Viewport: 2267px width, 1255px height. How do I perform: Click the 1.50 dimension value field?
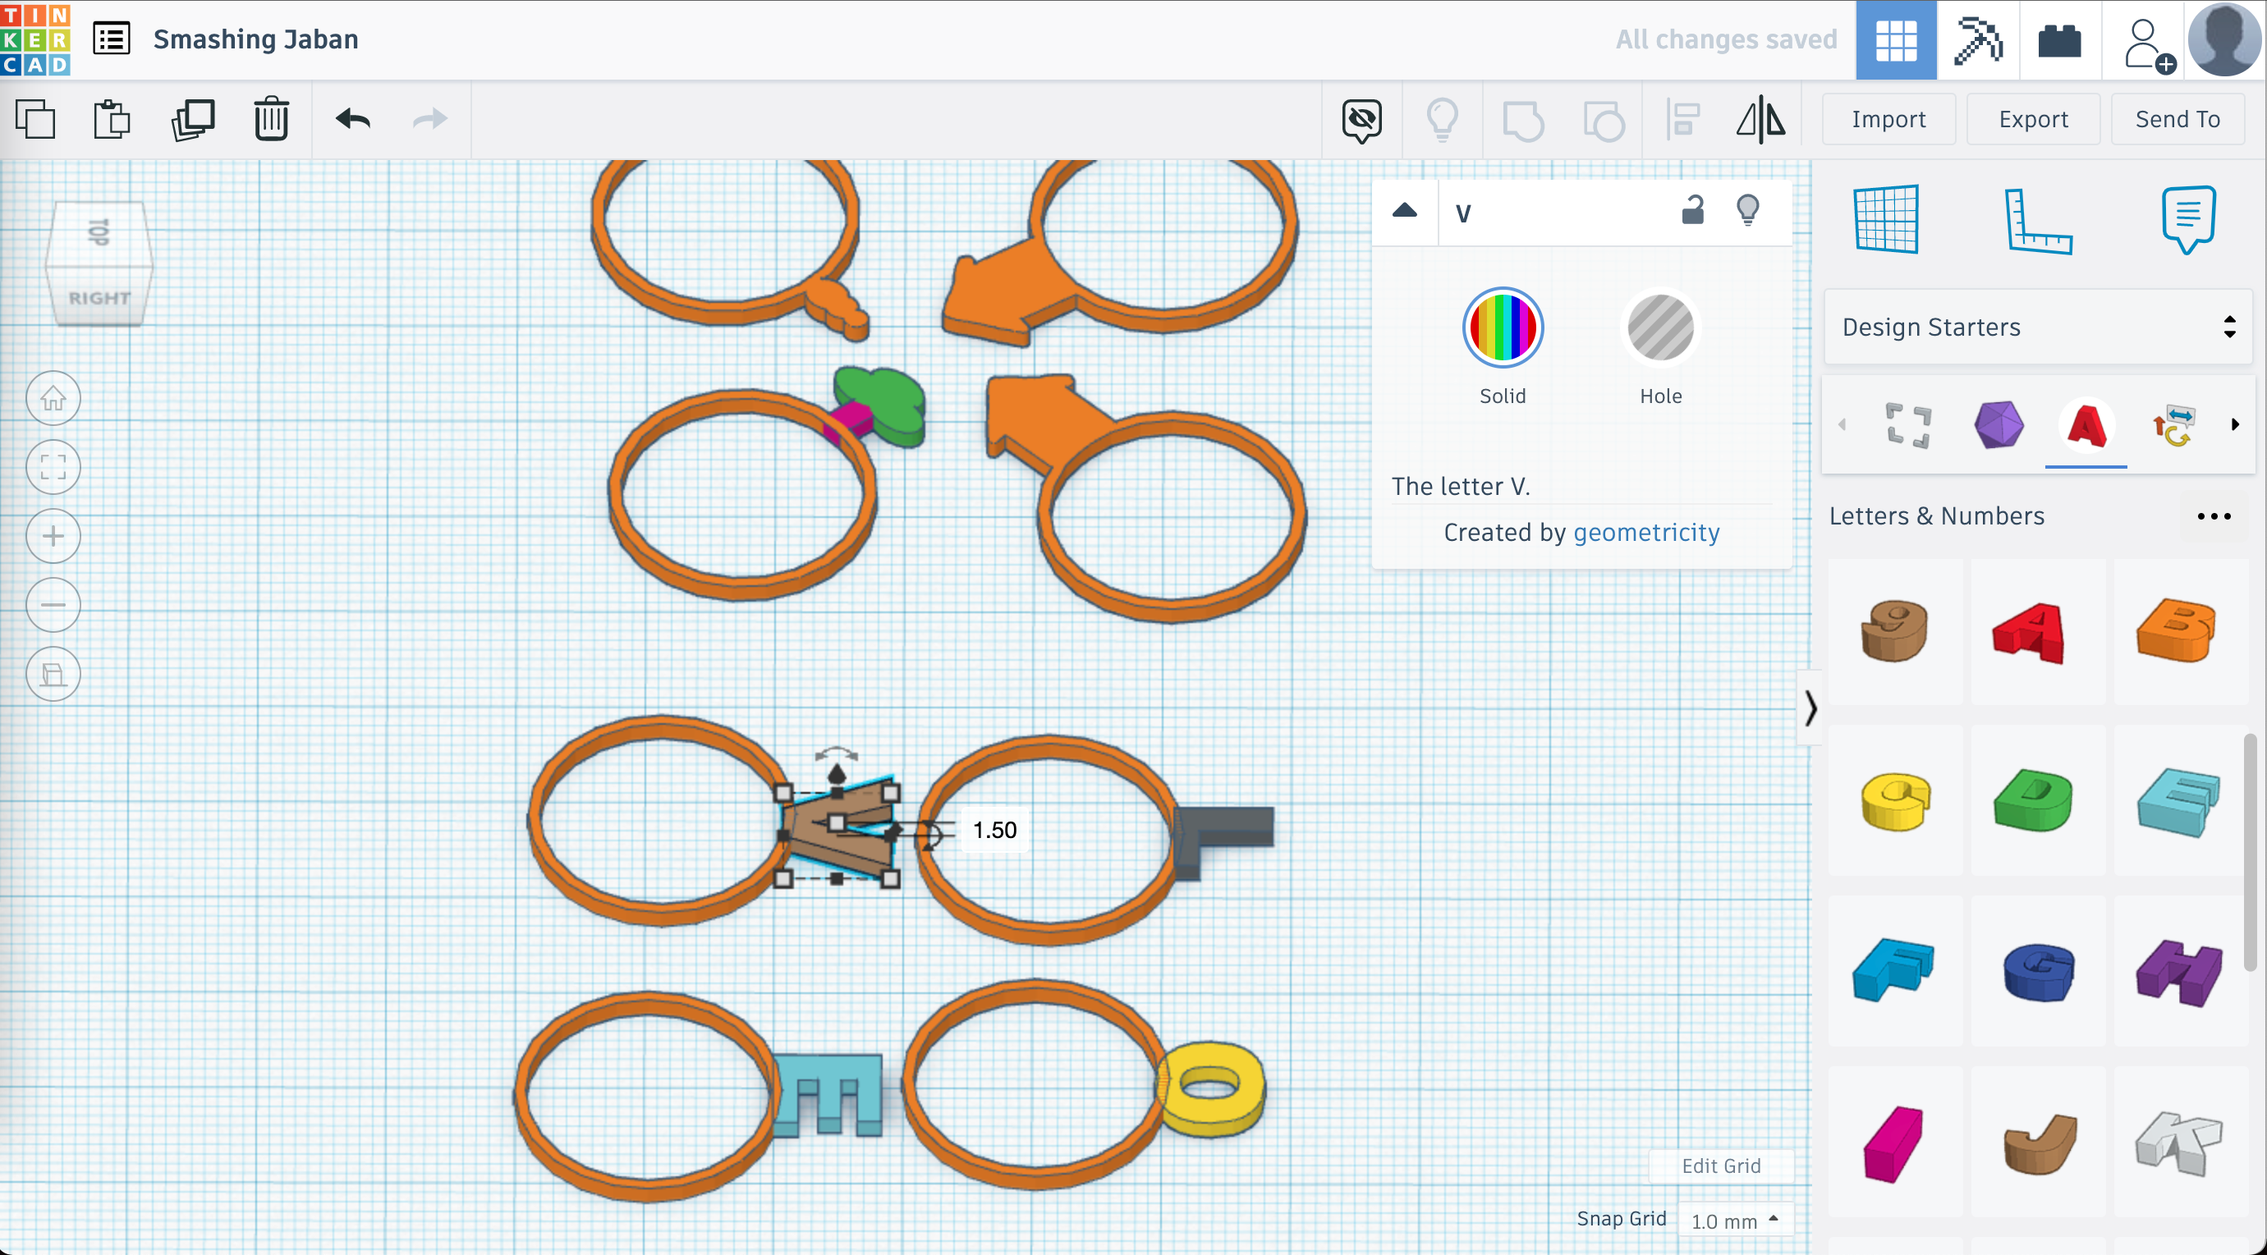(994, 830)
